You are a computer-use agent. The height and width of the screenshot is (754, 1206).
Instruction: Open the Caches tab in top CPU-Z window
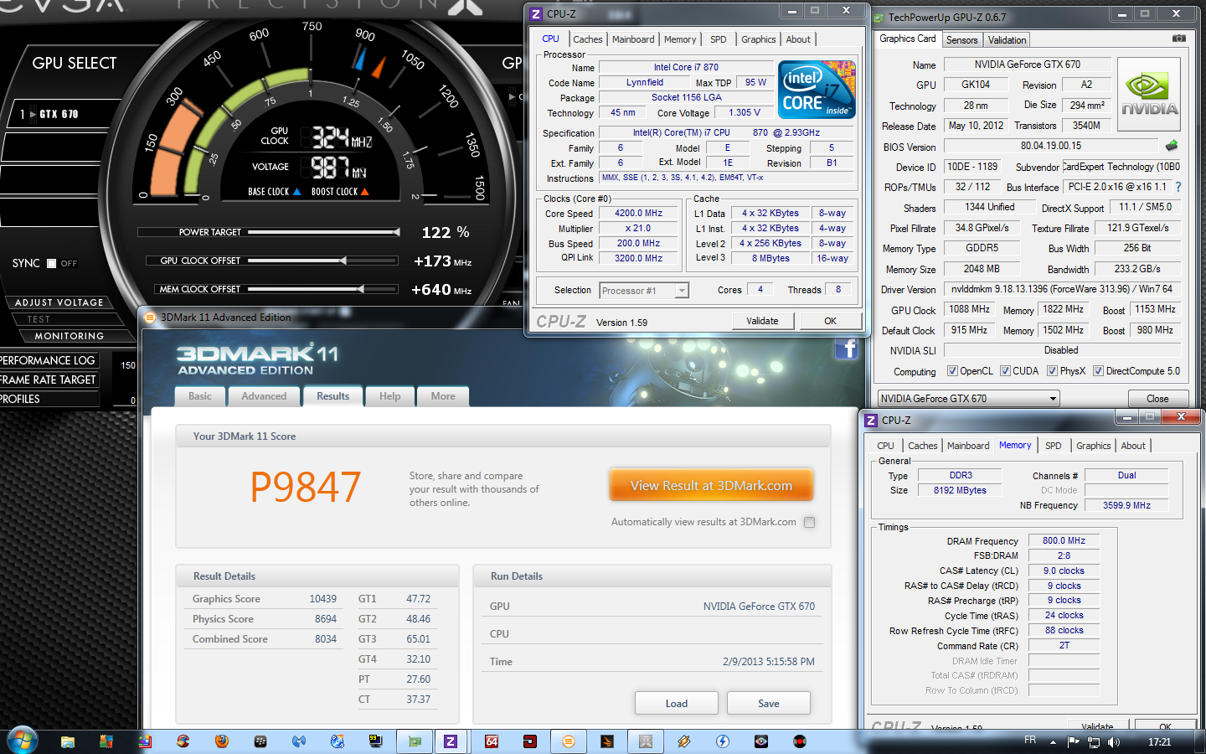click(x=588, y=39)
